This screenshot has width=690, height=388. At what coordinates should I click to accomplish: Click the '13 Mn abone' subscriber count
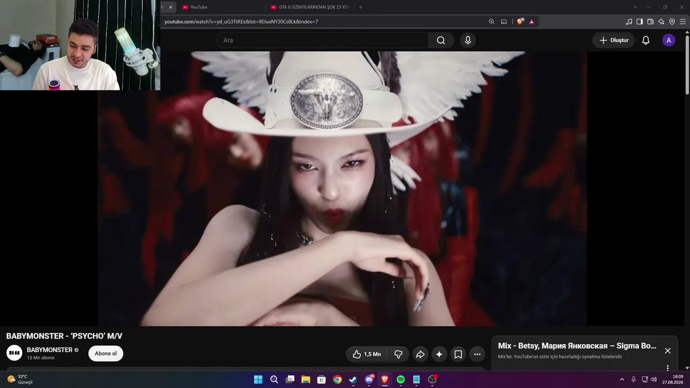coord(41,358)
